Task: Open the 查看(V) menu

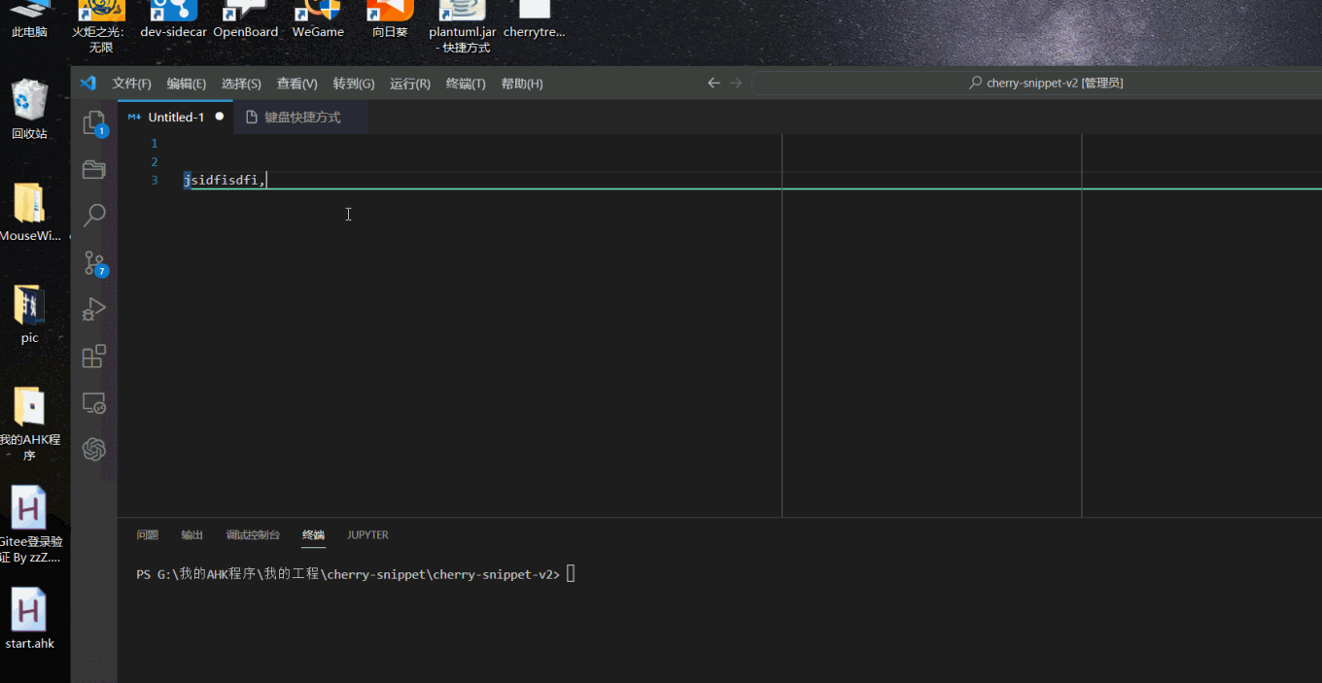Action: 296,84
